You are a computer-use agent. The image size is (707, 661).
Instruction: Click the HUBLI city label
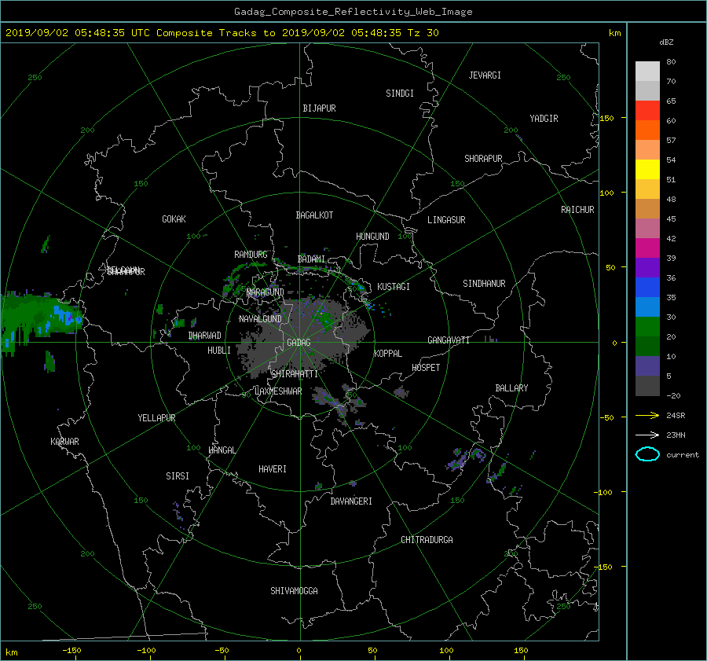[218, 351]
